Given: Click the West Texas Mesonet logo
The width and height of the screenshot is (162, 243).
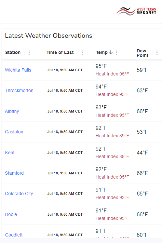Looking at the screenshot, I should 136,11.
